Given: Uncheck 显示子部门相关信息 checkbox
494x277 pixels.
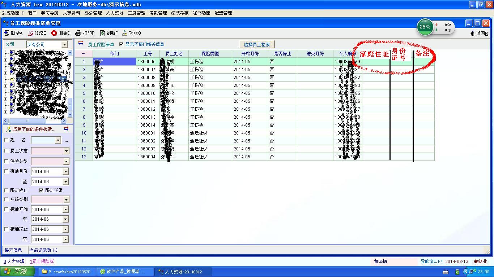Looking at the screenshot, I should click(121, 44).
